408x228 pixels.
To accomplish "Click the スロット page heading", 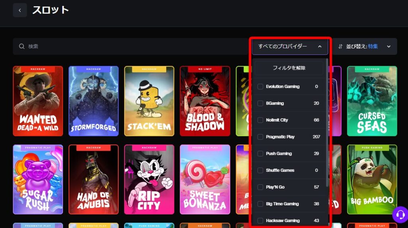I will coord(51,10).
